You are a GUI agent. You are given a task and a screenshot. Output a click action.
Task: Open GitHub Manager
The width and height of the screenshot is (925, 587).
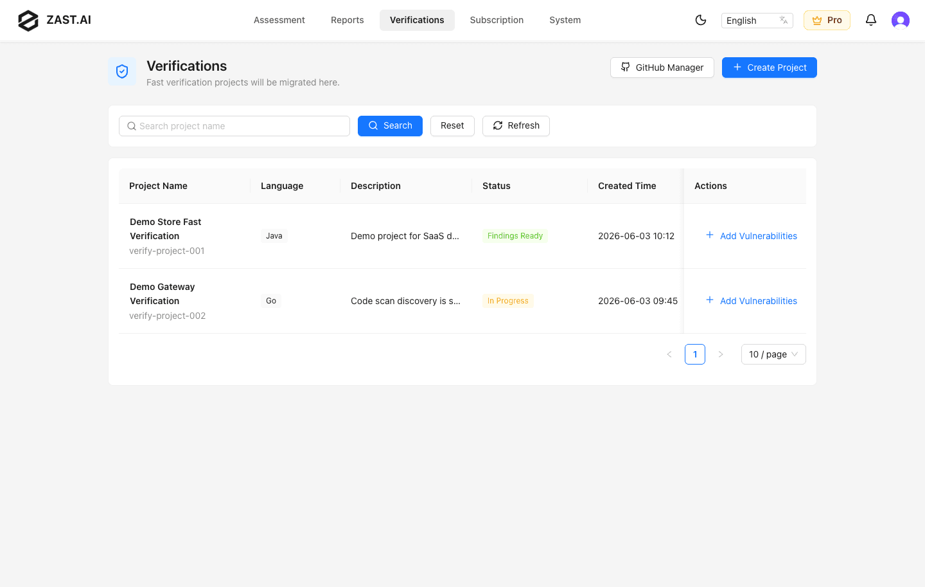(662, 68)
